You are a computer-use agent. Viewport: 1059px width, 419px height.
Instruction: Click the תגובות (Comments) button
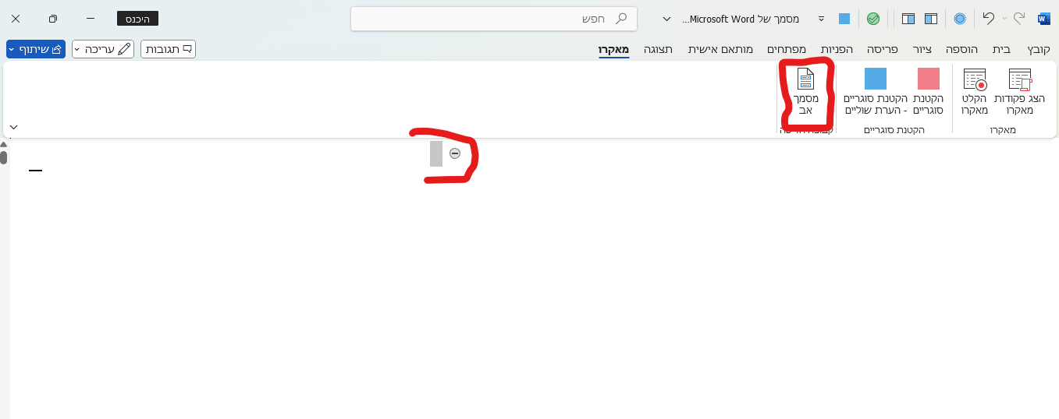click(168, 49)
